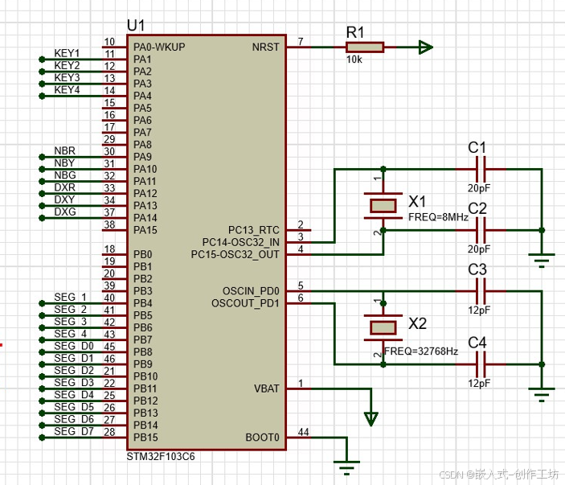Click the KEY2 net label

point(67,66)
